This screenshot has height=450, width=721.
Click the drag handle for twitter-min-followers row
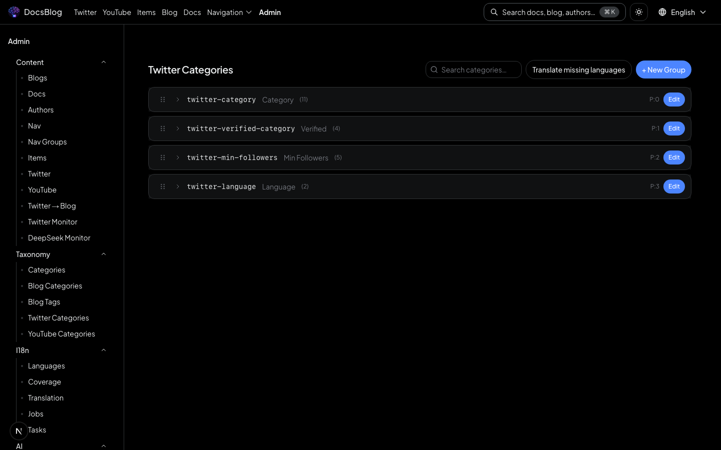click(x=163, y=157)
